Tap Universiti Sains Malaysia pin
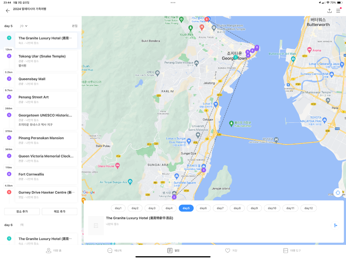This screenshot has width=346, height=259. tap(198, 135)
